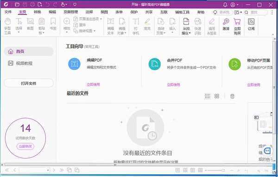Click Use Now (立即使用) under Edit PDF

tap(93, 85)
